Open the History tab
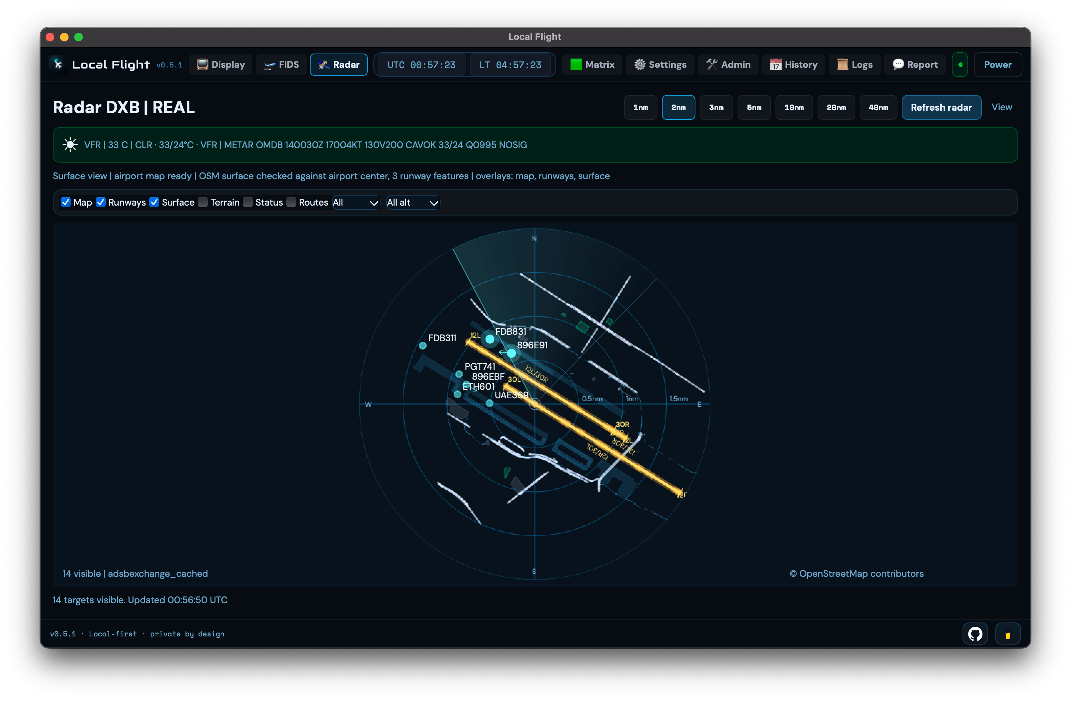Viewport: 1071px width, 701px height. pyautogui.click(x=793, y=65)
